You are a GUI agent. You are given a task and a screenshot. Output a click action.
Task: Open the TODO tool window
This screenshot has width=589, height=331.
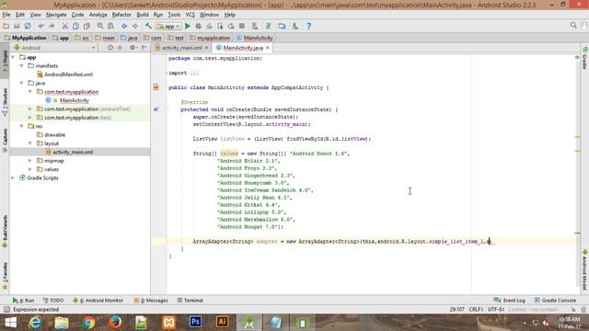(x=53, y=301)
